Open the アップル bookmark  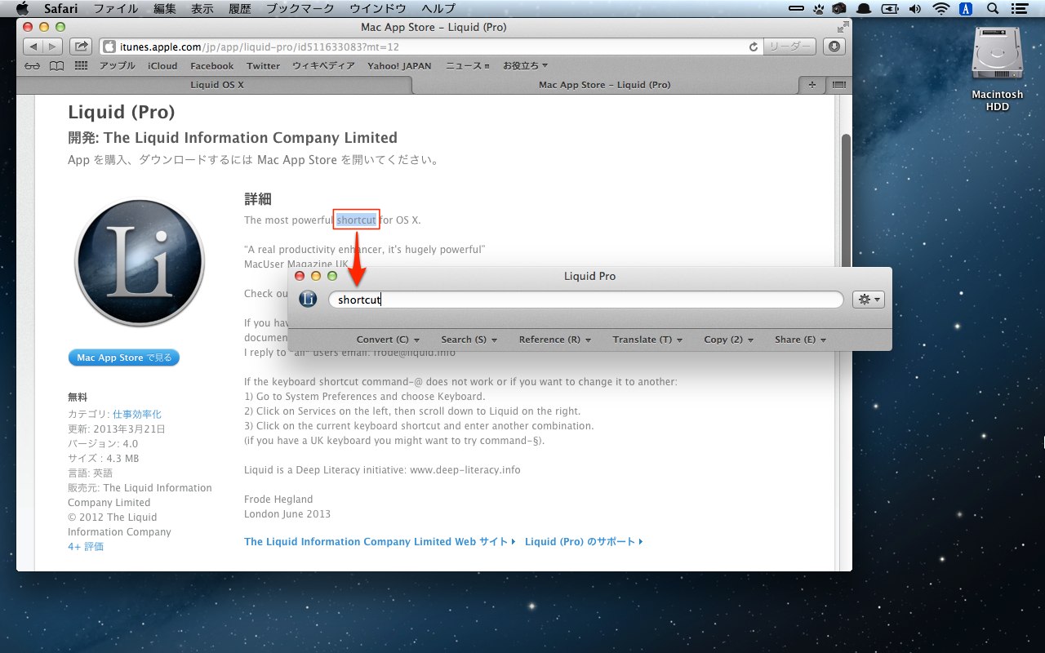click(118, 65)
